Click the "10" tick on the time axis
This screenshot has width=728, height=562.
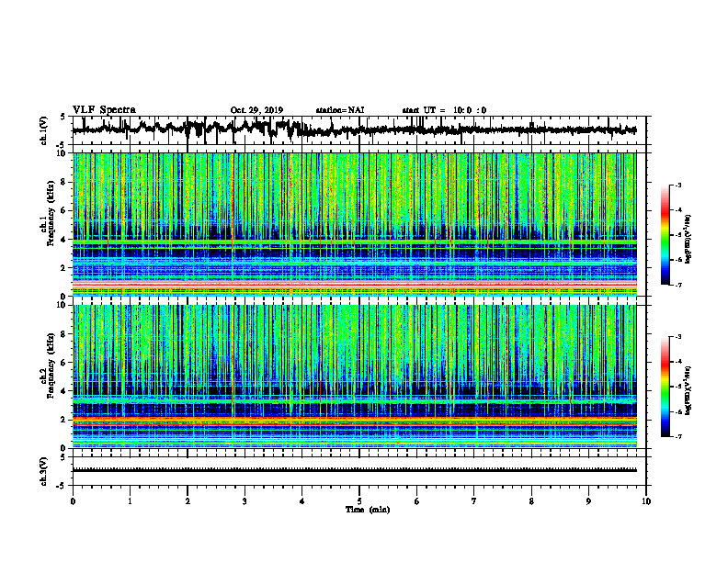click(646, 501)
